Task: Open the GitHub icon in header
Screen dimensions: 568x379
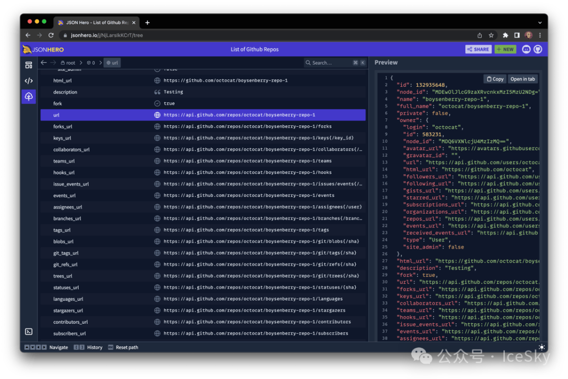Action: pos(537,49)
